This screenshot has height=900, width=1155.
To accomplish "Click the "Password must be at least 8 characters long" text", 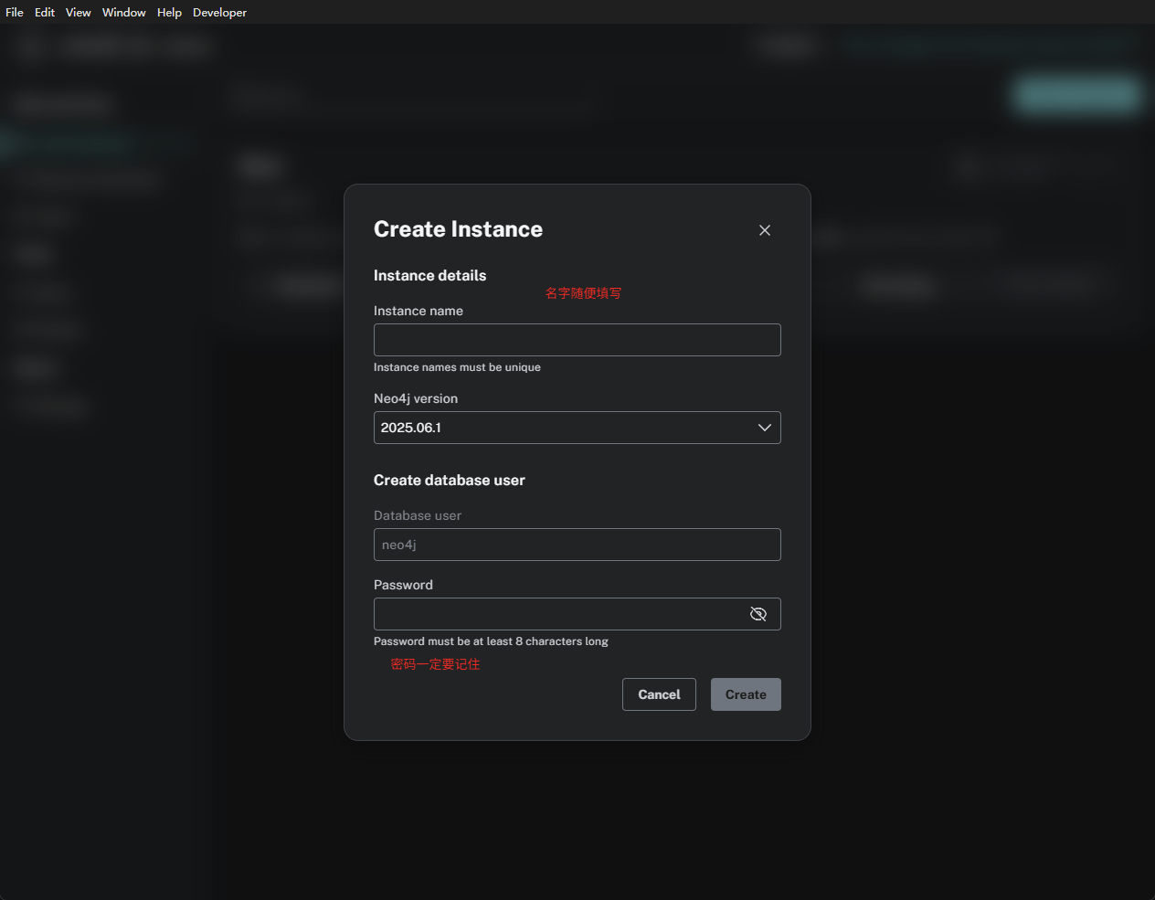I will pos(491,641).
